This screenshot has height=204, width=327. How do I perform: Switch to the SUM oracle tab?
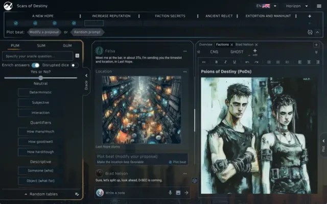(41, 45)
